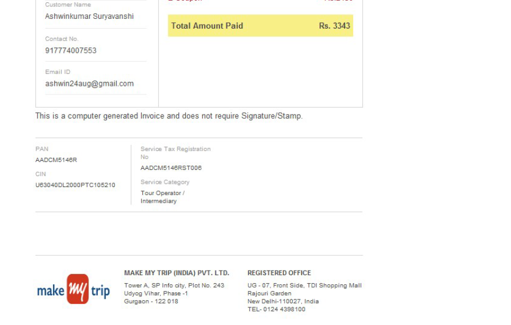Click the PAN number AADCM5146R
This screenshot has height=325, width=511.
coord(56,160)
